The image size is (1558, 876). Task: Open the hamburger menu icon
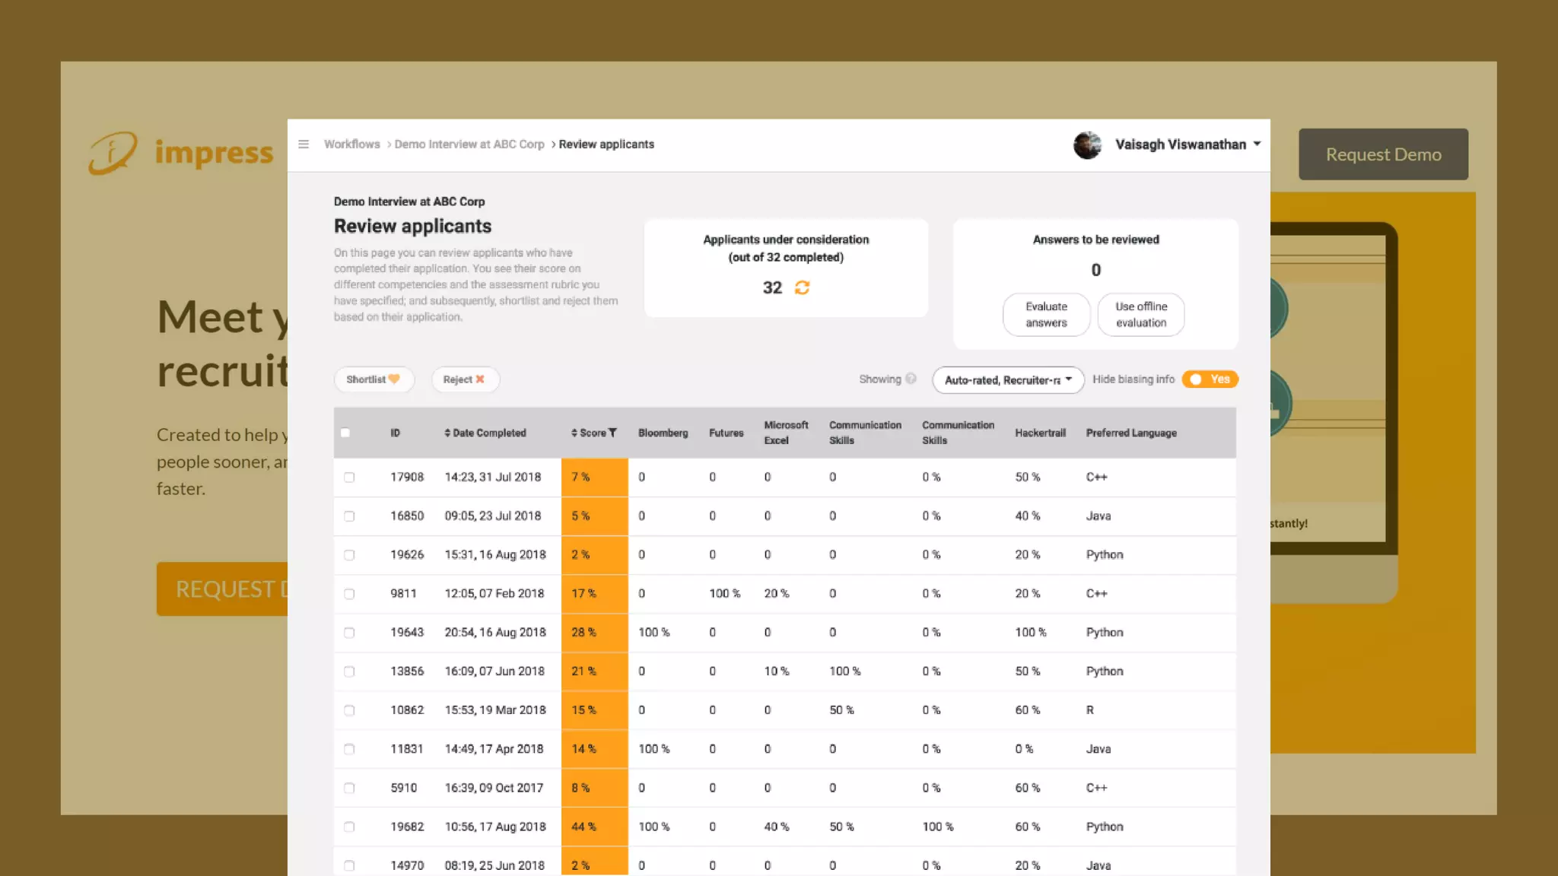tap(304, 144)
